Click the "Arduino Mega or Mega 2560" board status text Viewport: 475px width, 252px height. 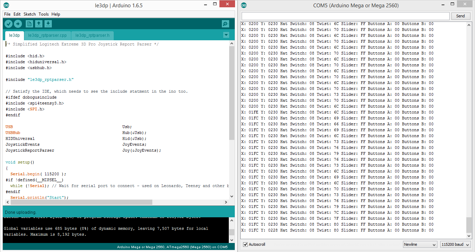[172, 247]
